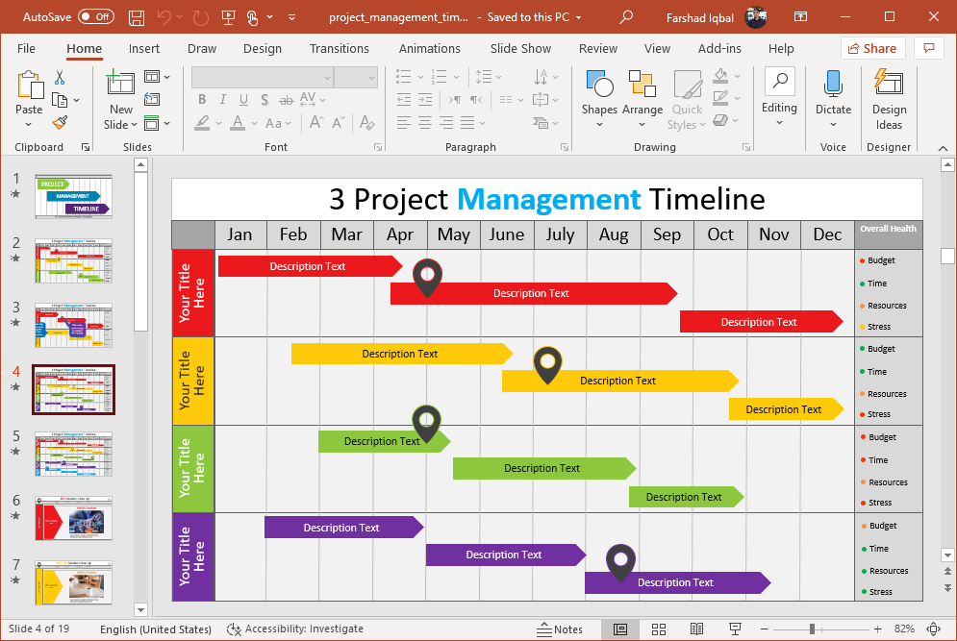Toggle italic formatting
The image size is (957, 641).
[x=222, y=99]
